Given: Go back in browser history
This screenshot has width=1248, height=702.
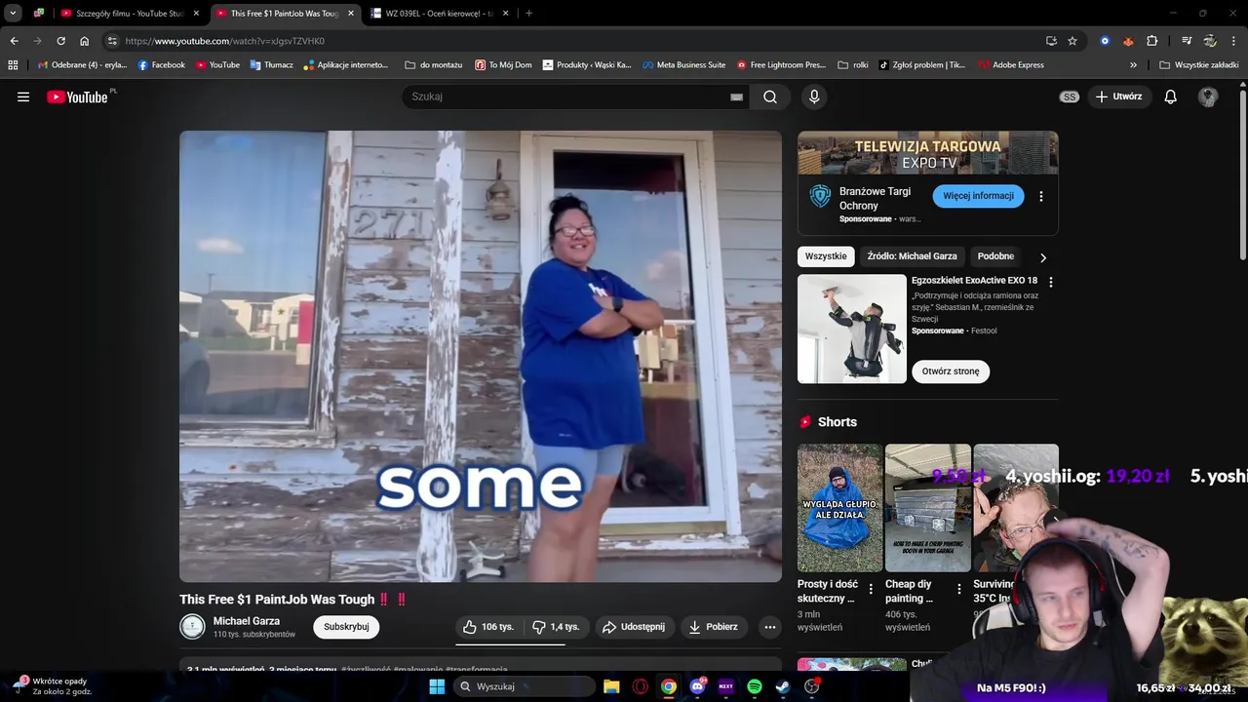Looking at the screenshot, I should (14, 41).
